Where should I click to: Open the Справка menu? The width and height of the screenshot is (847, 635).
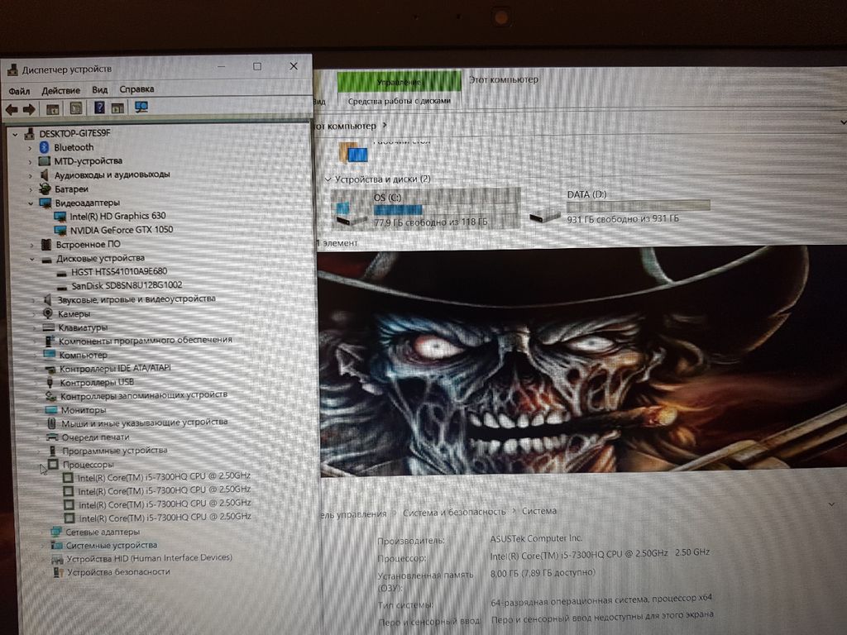point(136,89)
